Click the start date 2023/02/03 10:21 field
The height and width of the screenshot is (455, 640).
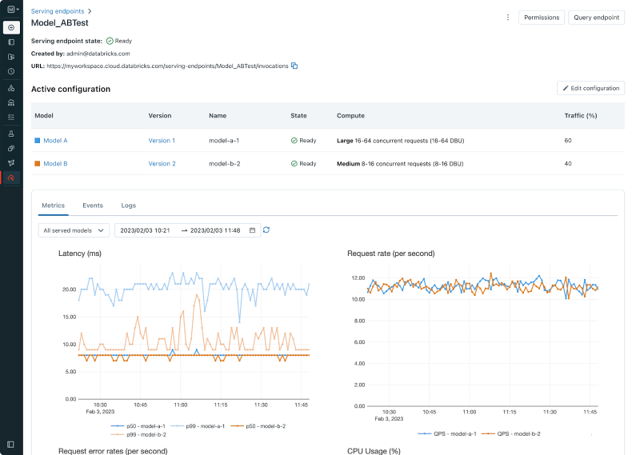[146, 230]
